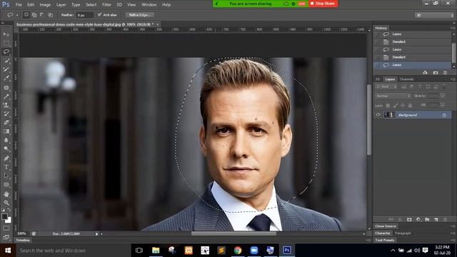Select the Horizontal Type tool
The image size is (457, 257).
tap(6, 167)
